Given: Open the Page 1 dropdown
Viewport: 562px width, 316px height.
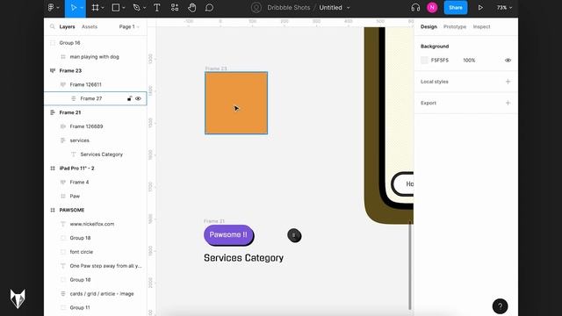Looking at the screenshot, I should tap(129, 26).
